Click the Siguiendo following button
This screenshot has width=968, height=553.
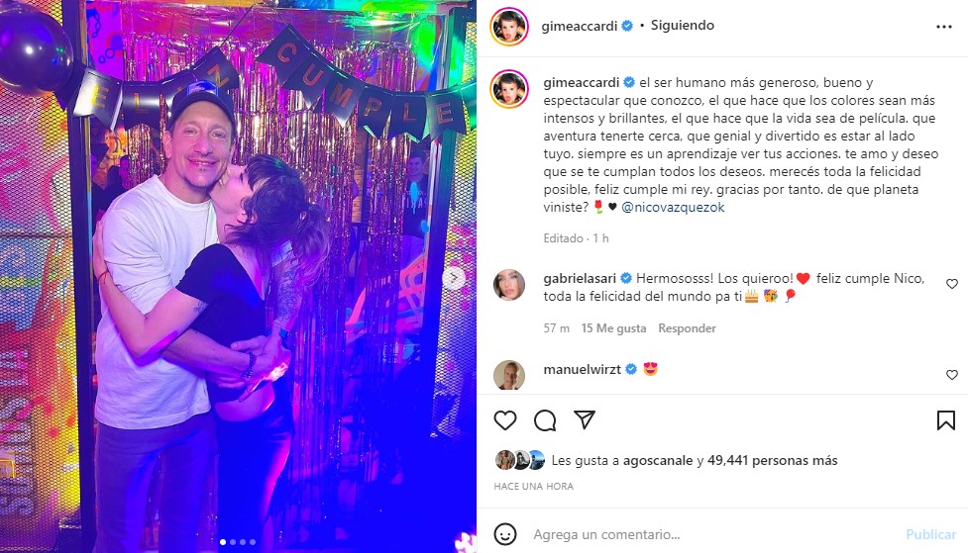683,26
